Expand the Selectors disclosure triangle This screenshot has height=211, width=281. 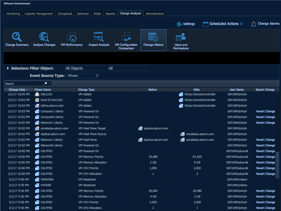click(x=8, y=68)
